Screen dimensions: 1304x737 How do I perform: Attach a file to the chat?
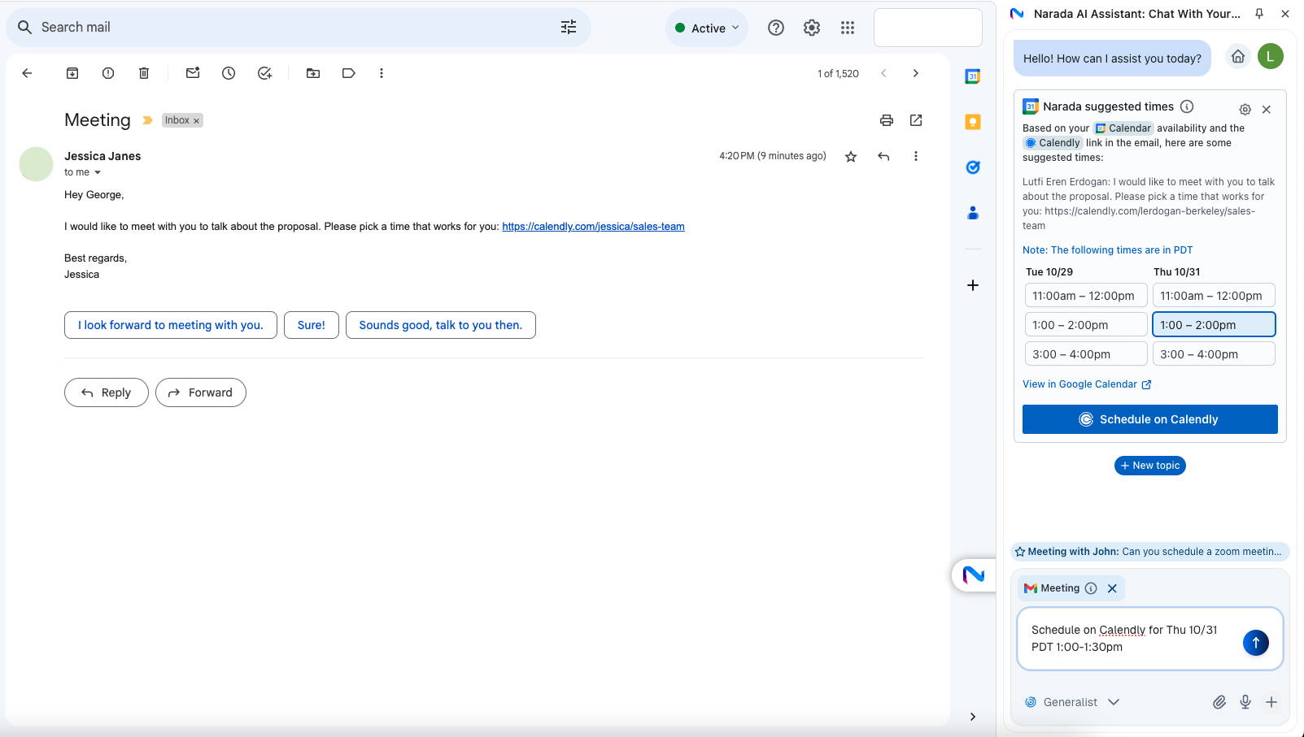click(1219, 702)
